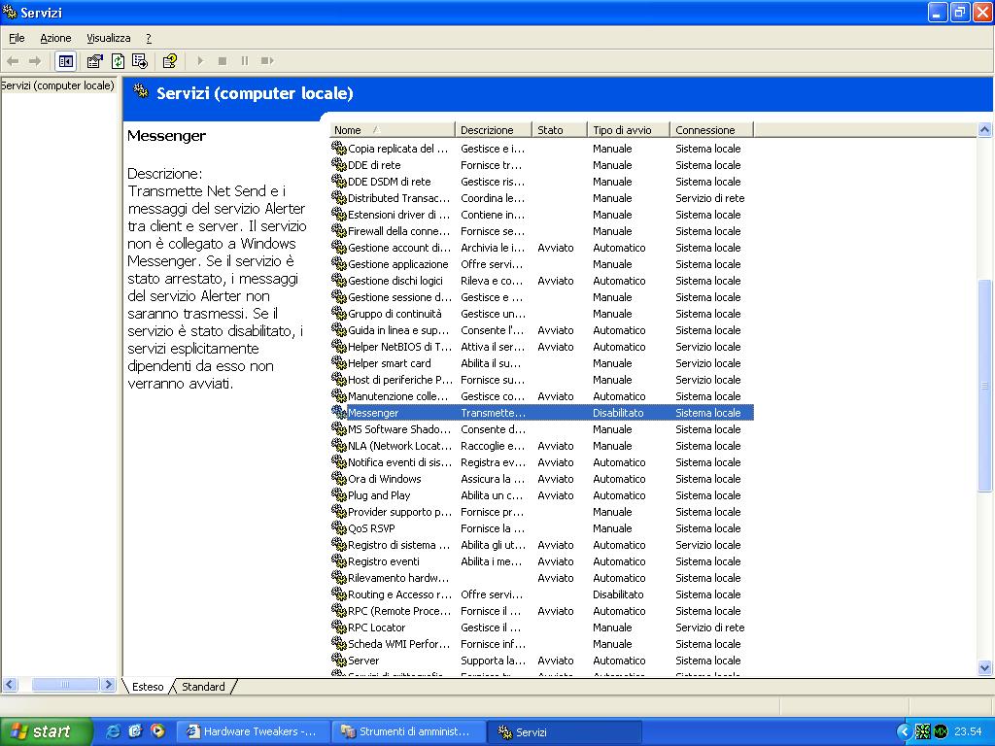Click gear icon of Ora di Windows row

pyautogui.click(x=339, y=478)
